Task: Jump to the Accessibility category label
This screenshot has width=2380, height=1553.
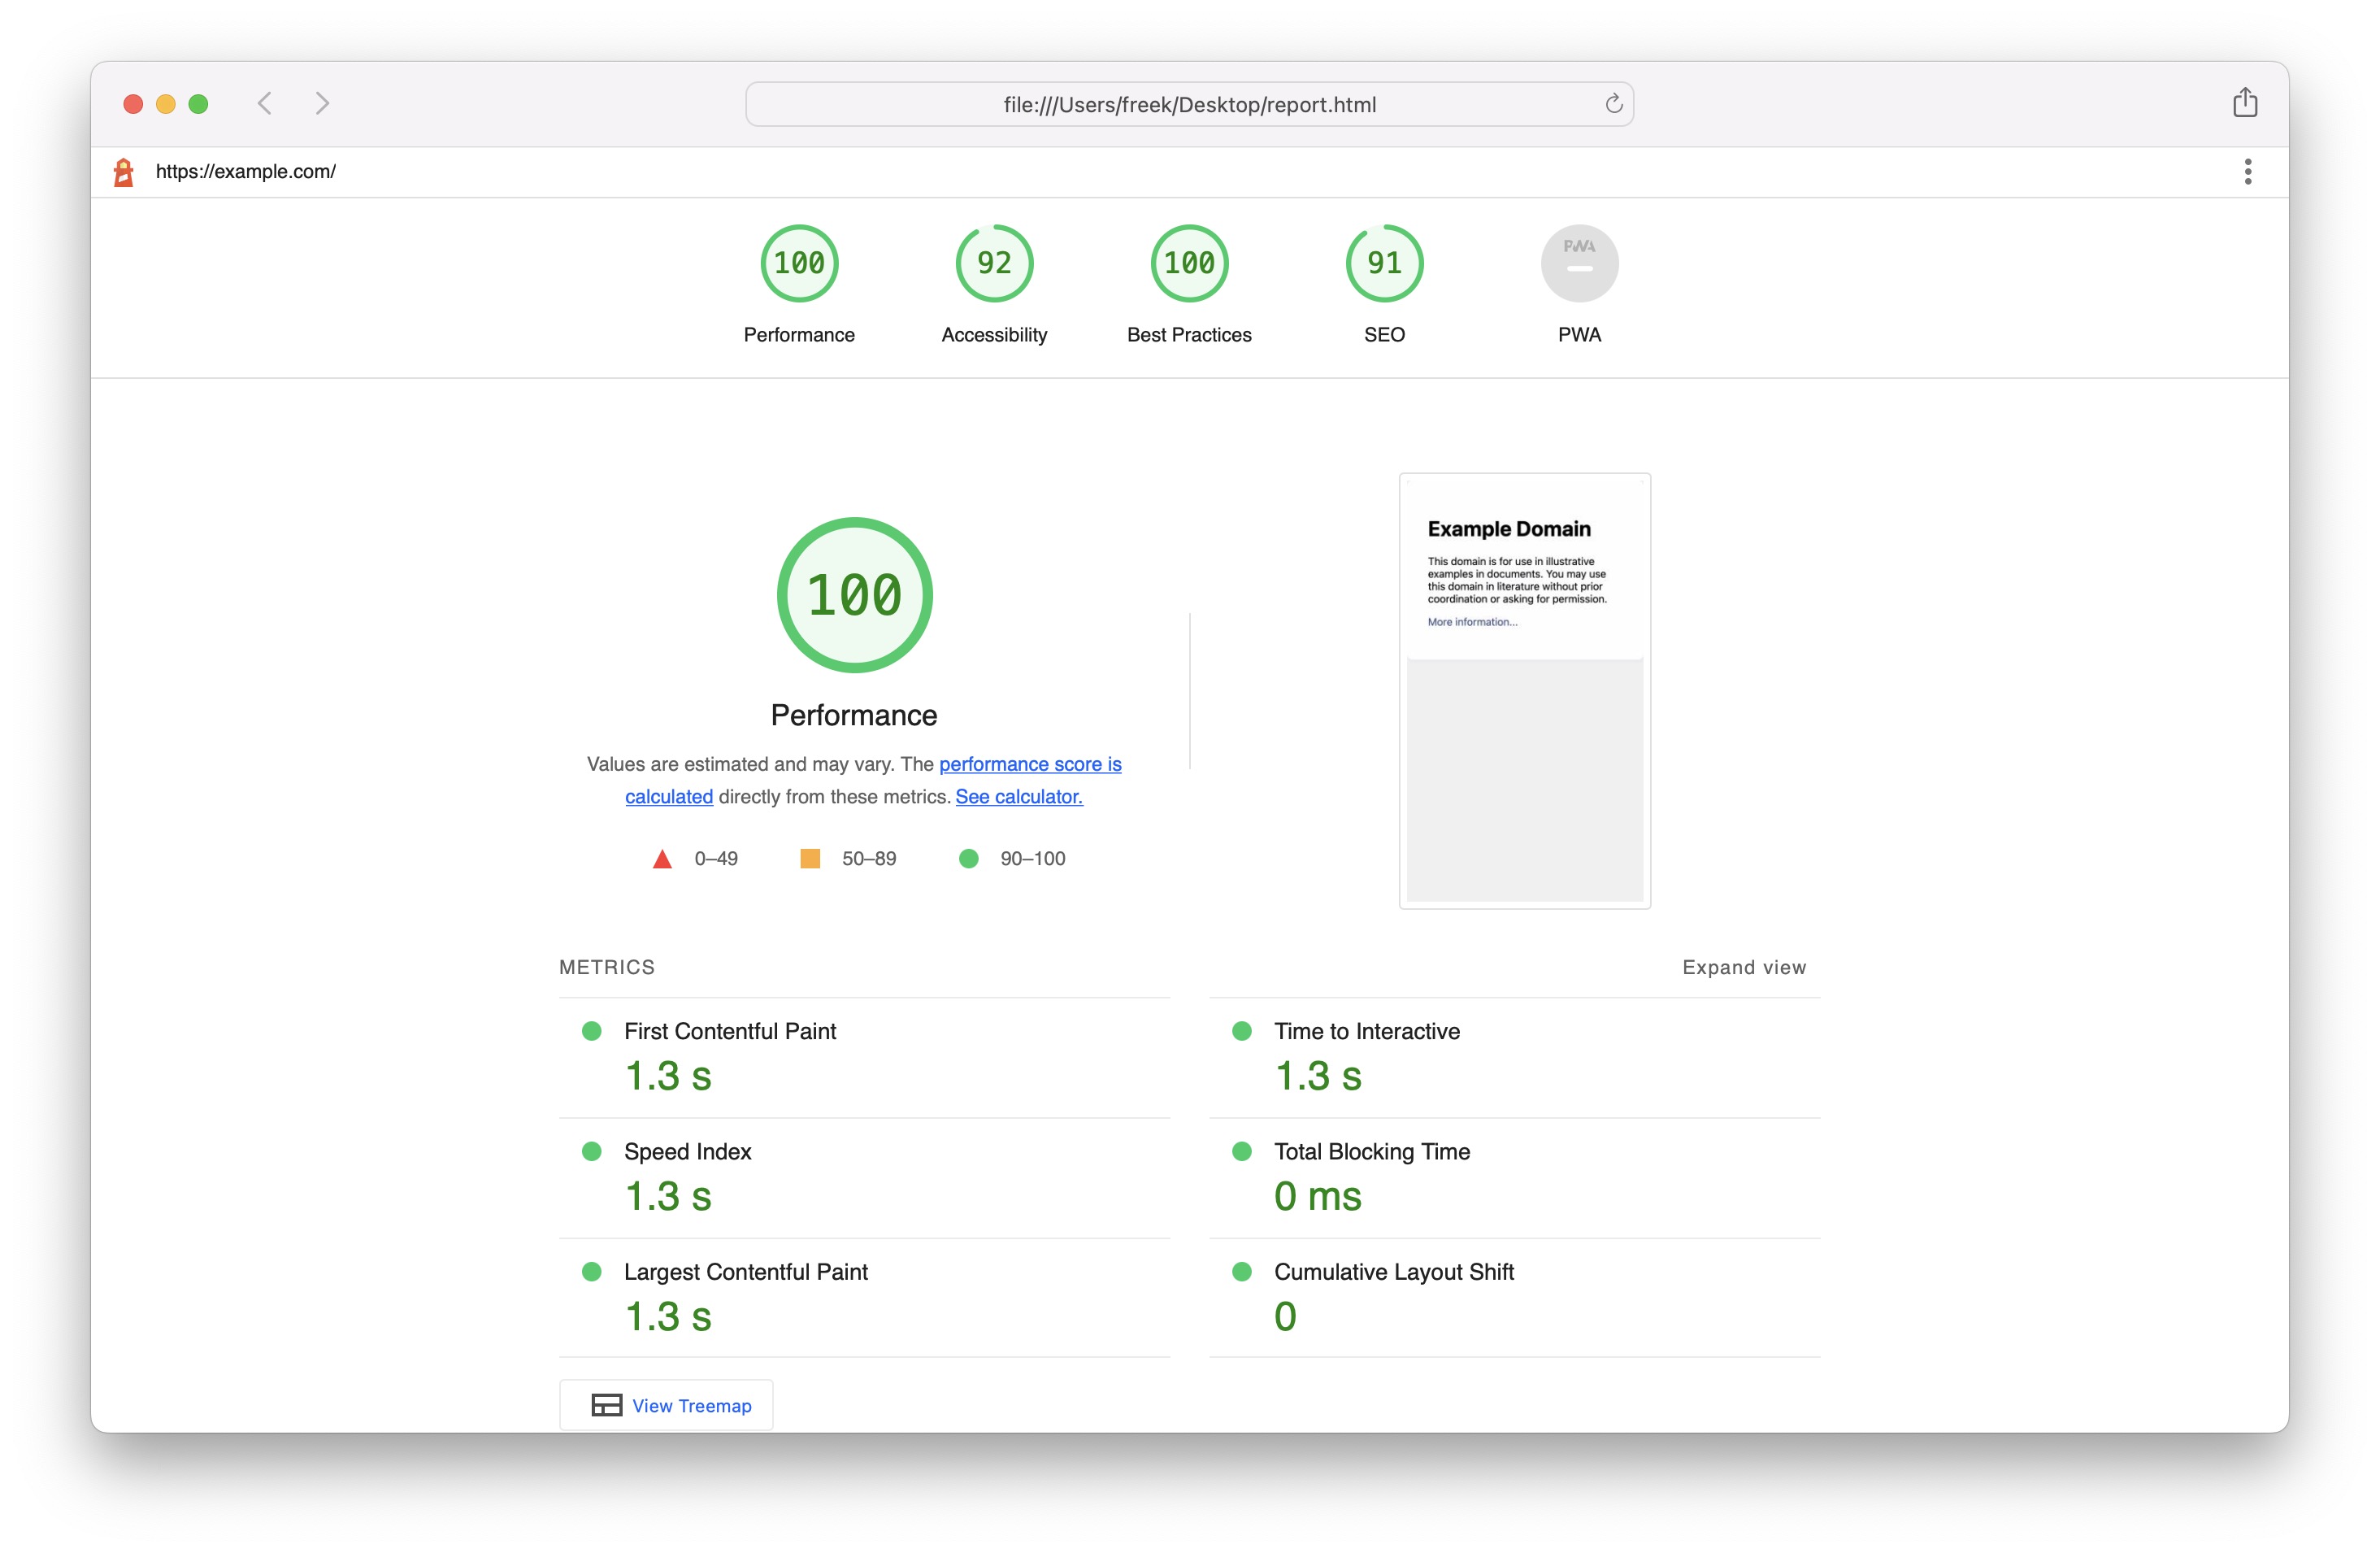Action: (994, 335)
